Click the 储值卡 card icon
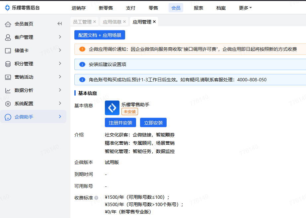Viewport: 306px width, 218px height. point(8,51)
